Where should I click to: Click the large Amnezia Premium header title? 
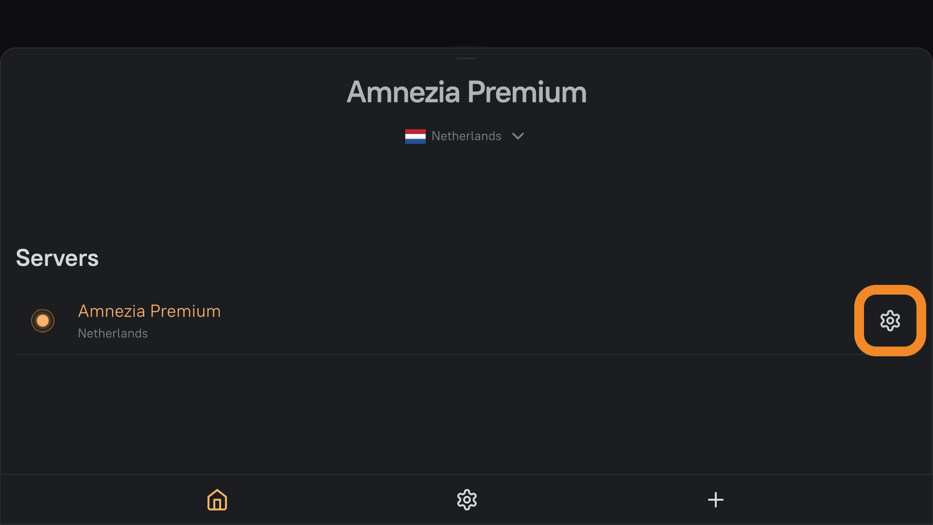coord(466,92)
